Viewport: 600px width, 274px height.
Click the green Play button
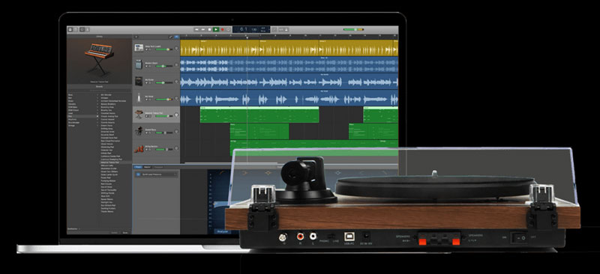(216, 29)
